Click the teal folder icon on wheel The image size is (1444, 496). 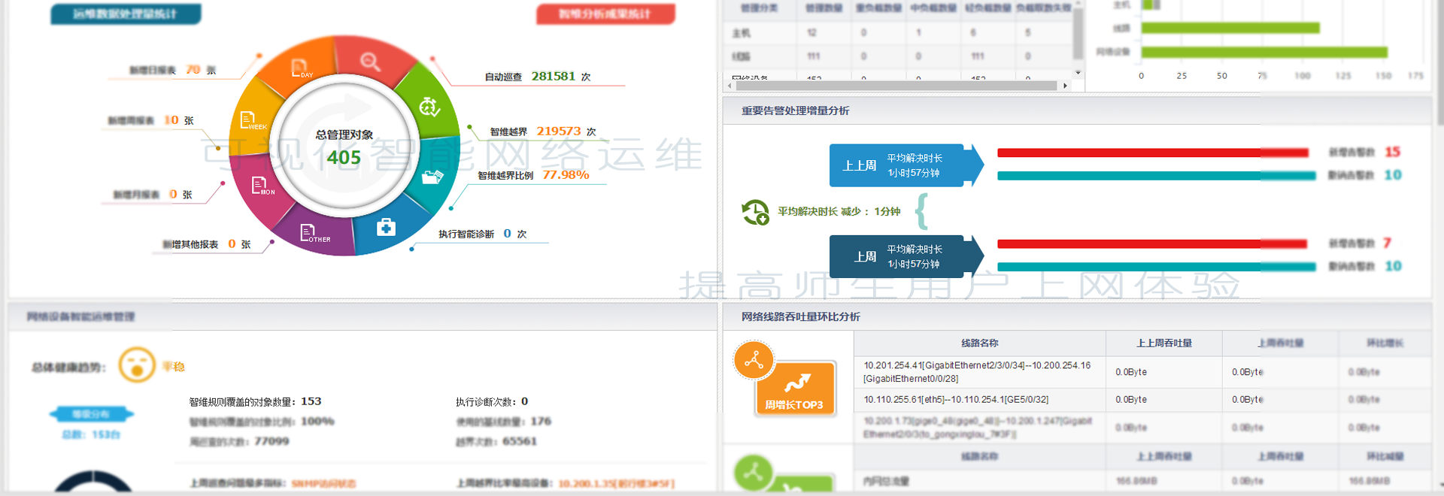click(x=432, y=177)
